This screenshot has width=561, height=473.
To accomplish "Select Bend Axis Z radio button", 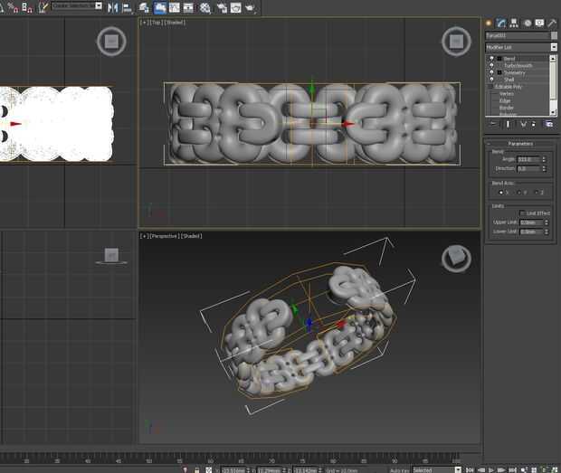I will 536,193.
